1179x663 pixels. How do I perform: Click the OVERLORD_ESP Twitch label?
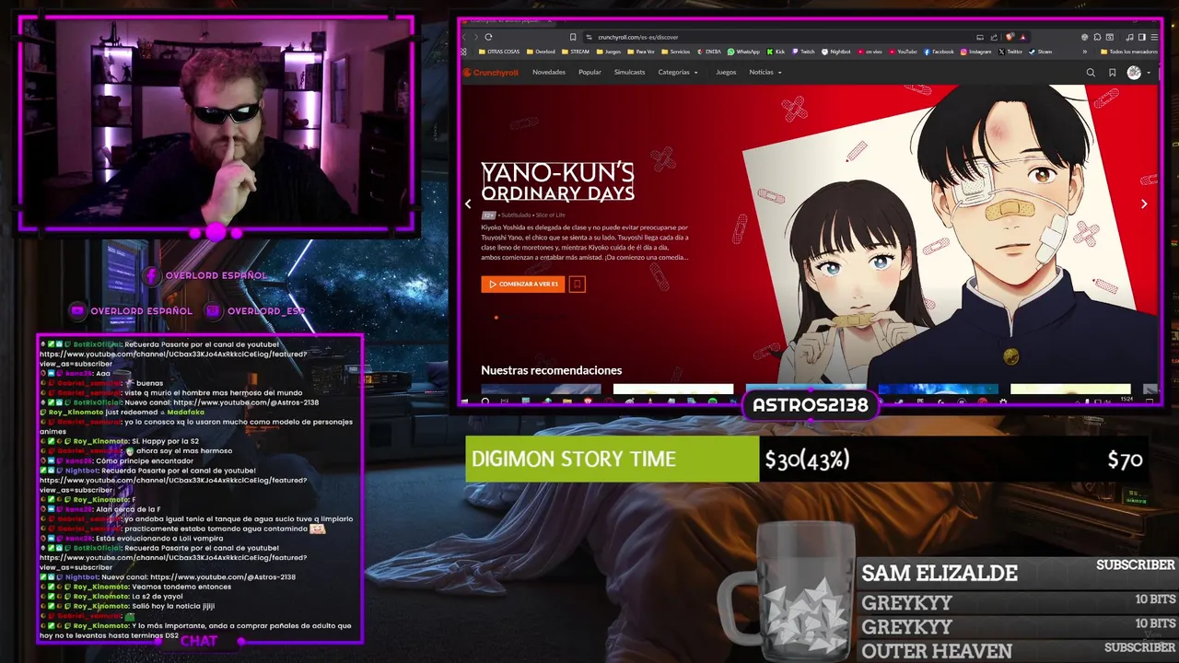pos(265,311)
